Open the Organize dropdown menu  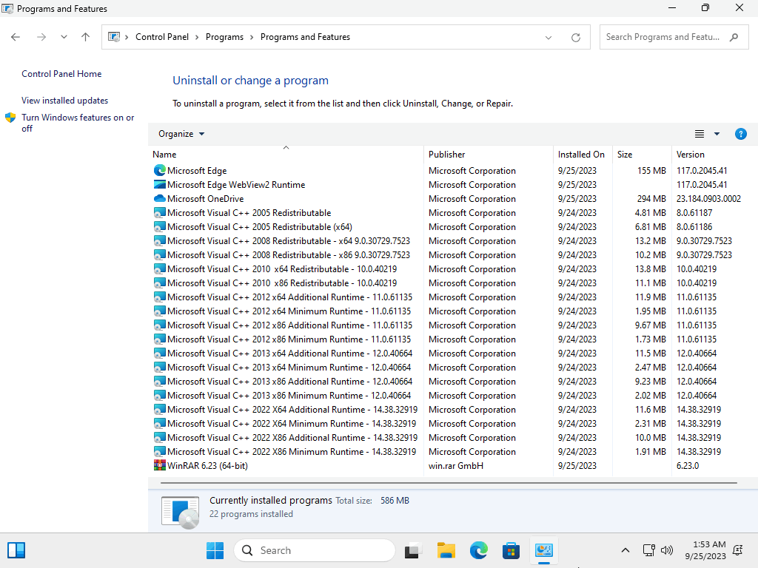pos(181,134)
